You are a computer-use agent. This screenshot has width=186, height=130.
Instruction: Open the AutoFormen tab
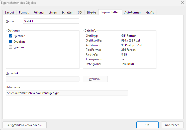133,12
